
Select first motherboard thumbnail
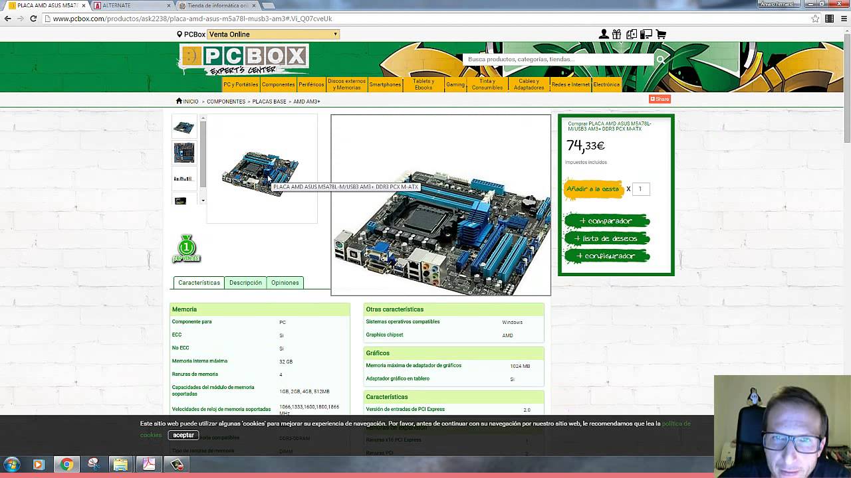click(x=183, y=127)
